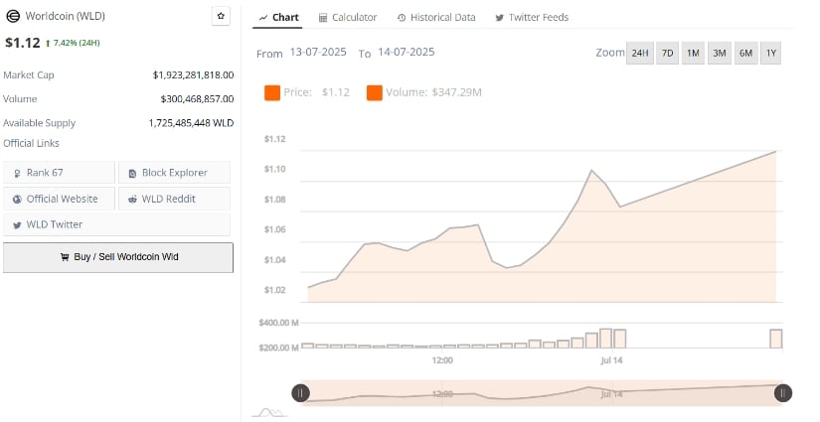Toggle the Volume series orange legend swatch
This screenshot has width=820, height=422.
(x=375, y=93)
